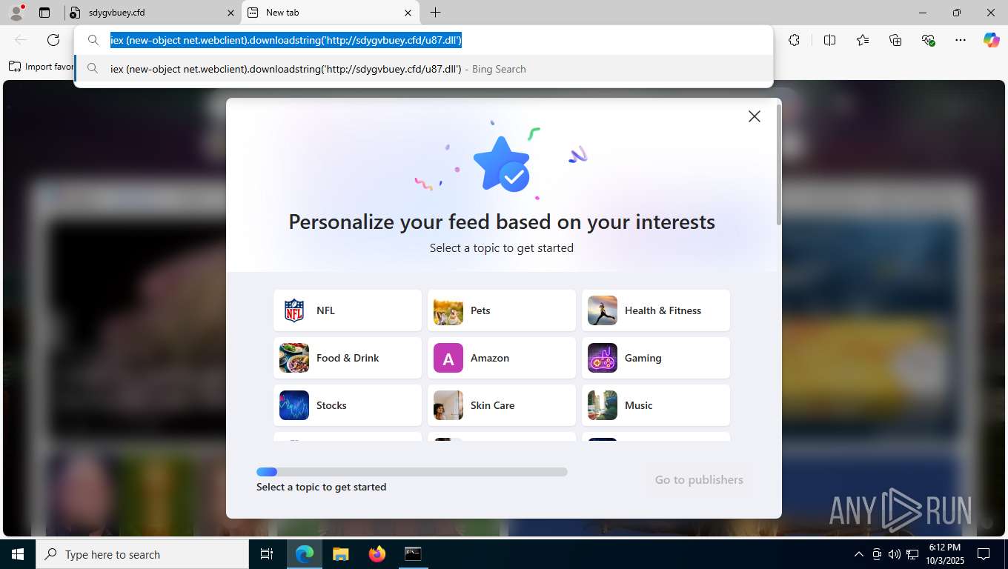Screen dimensions: 1008x569
Task: Open the network tray icon
Action: 912,554
